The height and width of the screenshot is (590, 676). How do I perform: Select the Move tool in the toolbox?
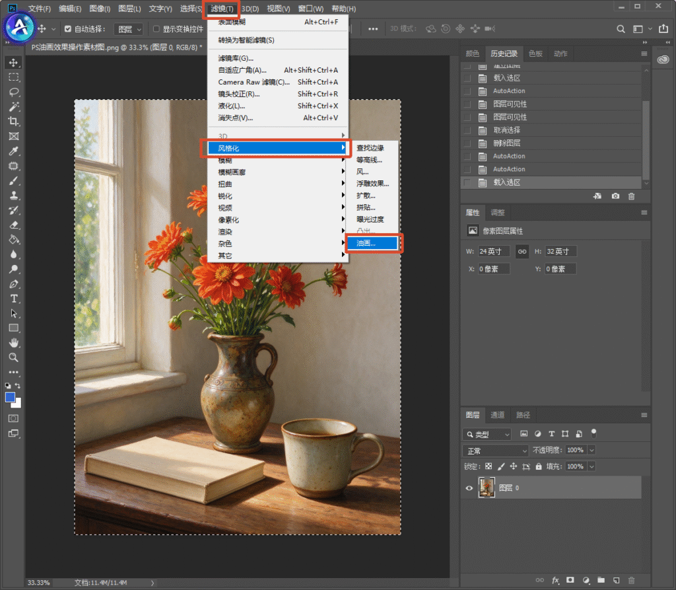coord(13,63)
